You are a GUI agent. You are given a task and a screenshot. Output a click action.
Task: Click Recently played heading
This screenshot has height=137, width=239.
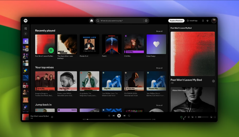(45, 30)
